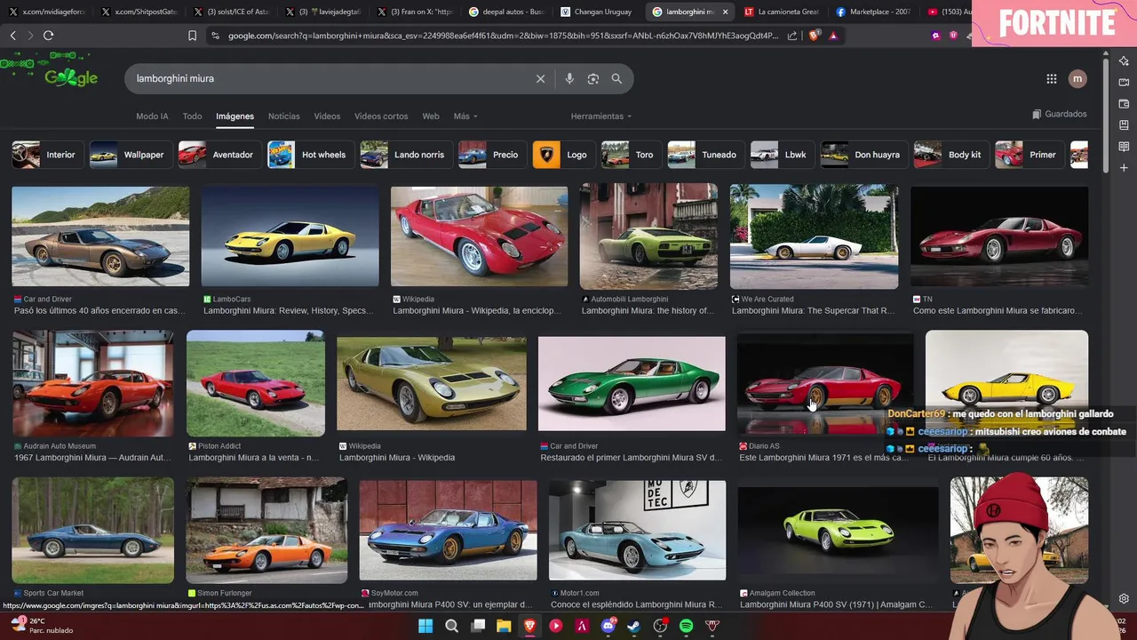1137x640 pixels.
Task: Bookmark this page in the address bar
Action: point(192,36)
